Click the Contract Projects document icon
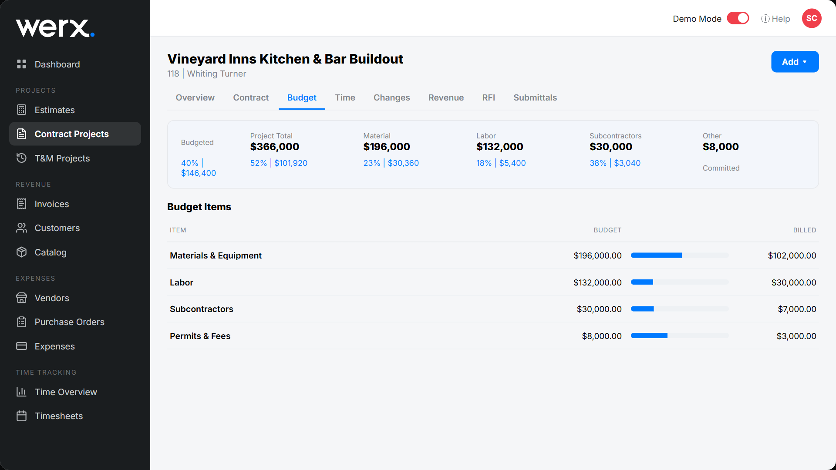836x470 pixels. tap(21, 134)
